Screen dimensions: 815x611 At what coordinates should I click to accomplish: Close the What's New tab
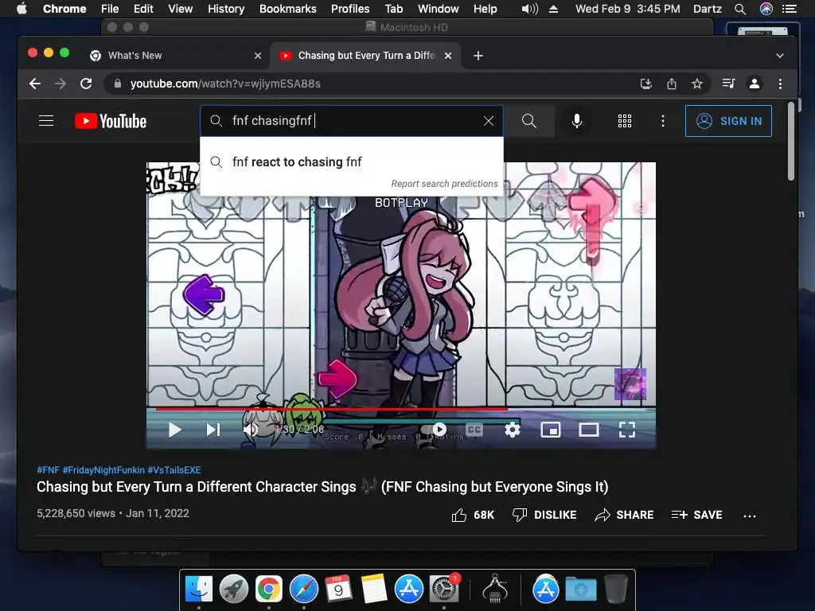[x=258, y=56]
